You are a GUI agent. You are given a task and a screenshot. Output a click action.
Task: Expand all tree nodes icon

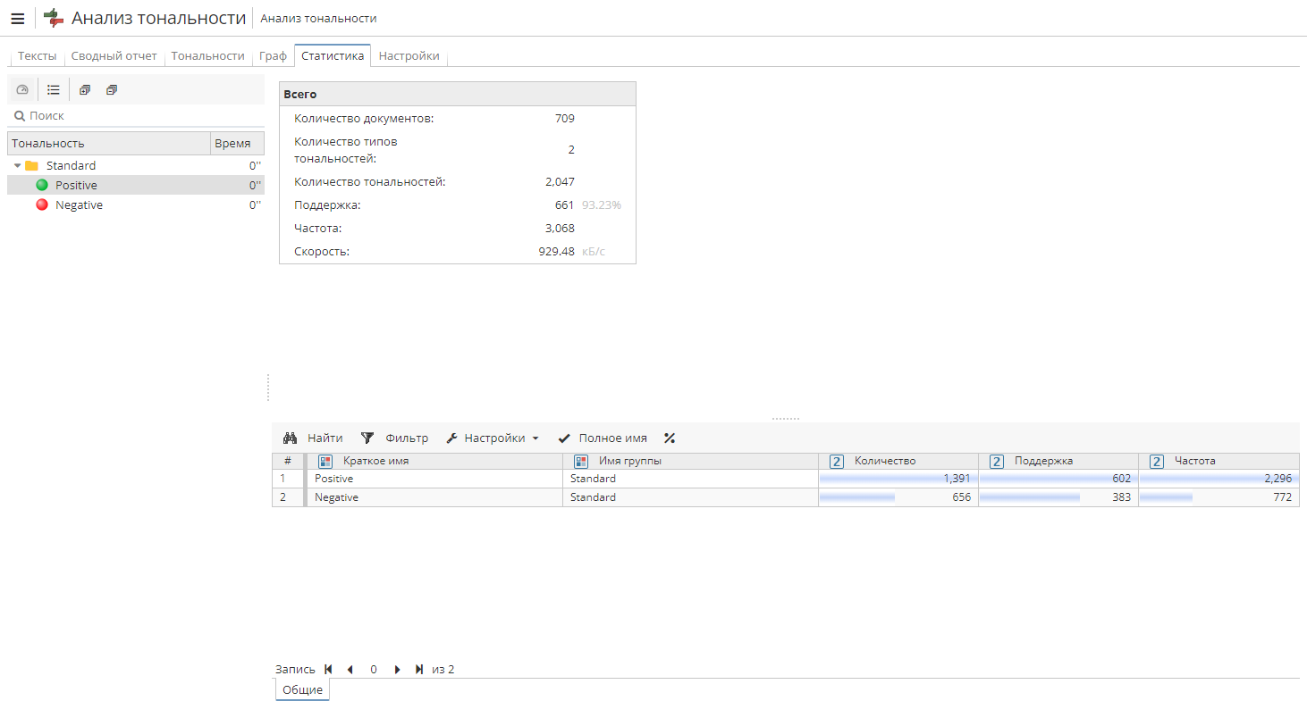point(85,90)
